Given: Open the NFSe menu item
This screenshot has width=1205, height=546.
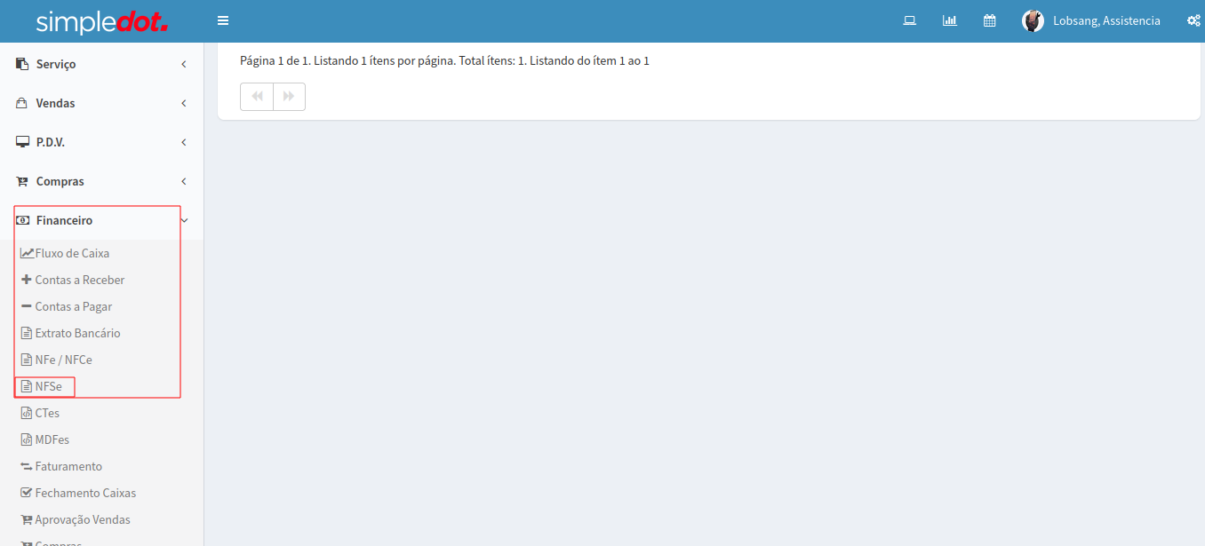Looking at the screenshot, I should coord(48,386).
